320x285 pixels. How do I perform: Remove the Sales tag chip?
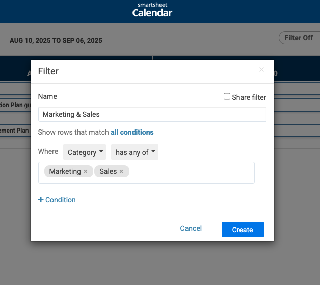[121, 171]
